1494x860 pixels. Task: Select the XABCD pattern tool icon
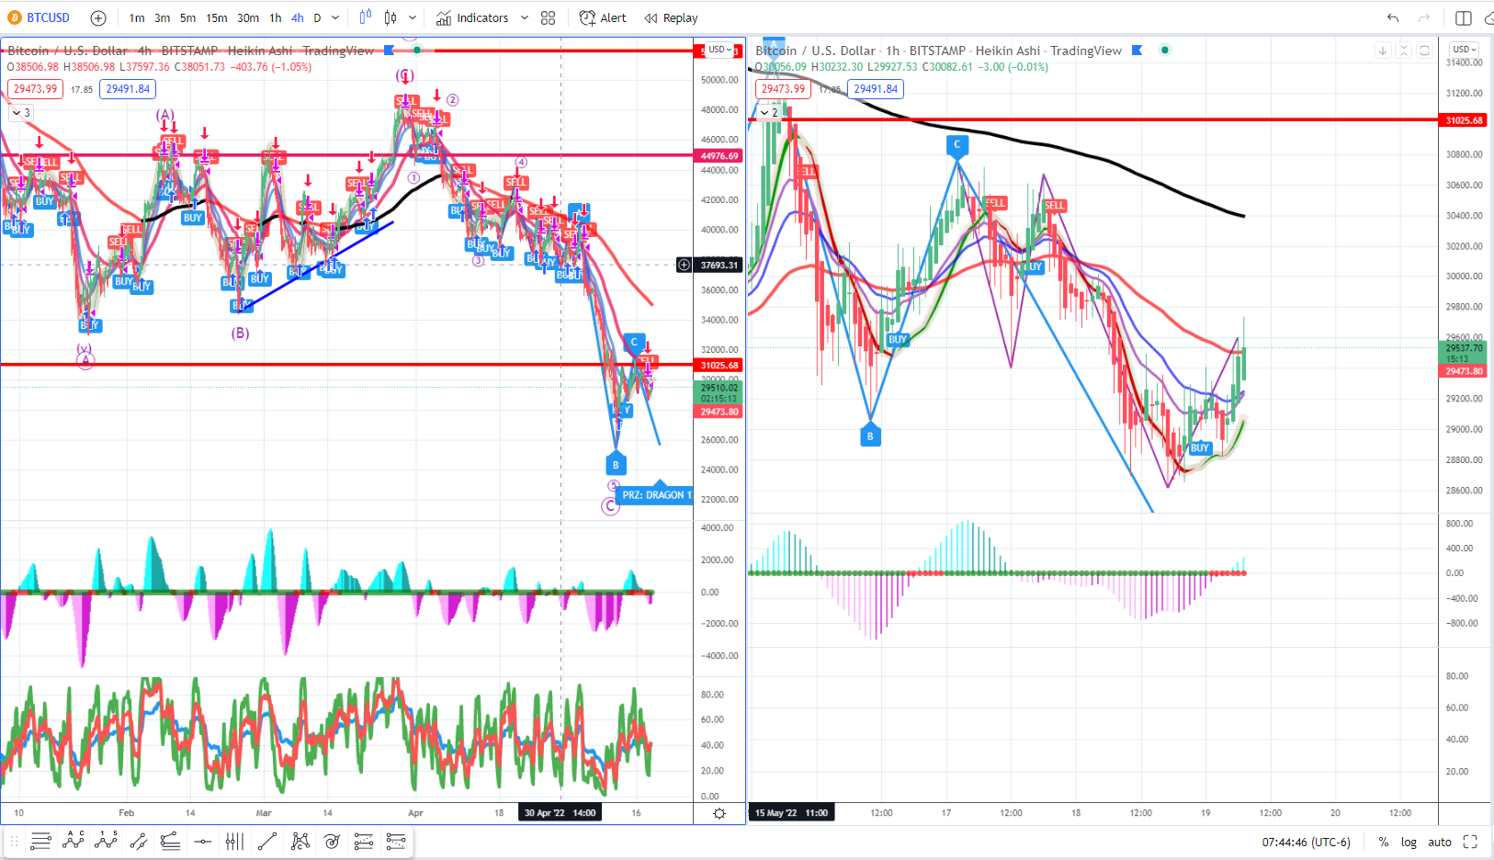[300, 841]
